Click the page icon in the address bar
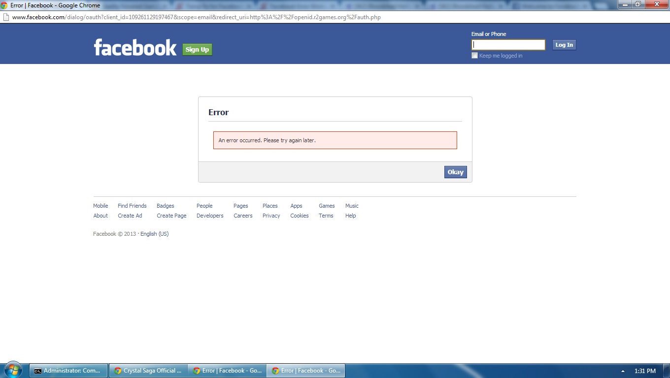Screen dimensions: 670x378 (5, 17)
